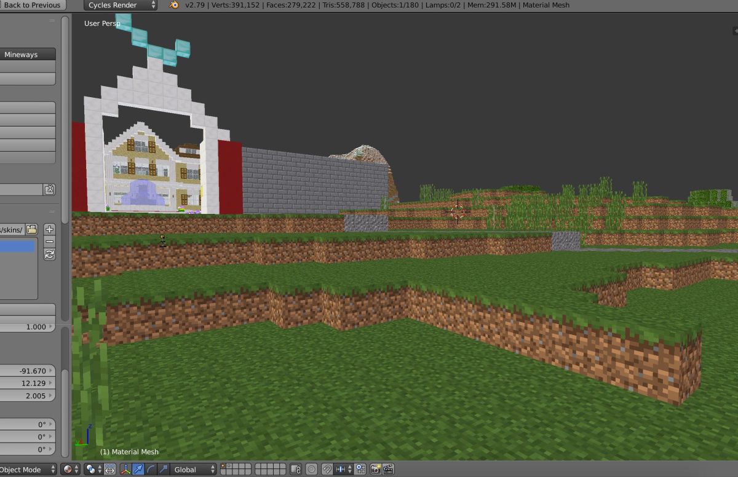Click the pivot point icon
Screen dimensions: 738x477
(90, 469)
